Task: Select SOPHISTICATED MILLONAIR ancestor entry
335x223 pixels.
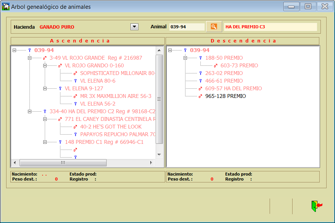Action: click(117, 73)
